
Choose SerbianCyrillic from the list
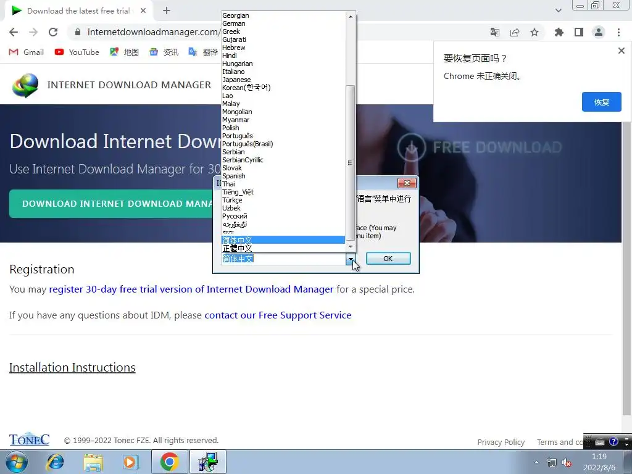tap(283, 160)
